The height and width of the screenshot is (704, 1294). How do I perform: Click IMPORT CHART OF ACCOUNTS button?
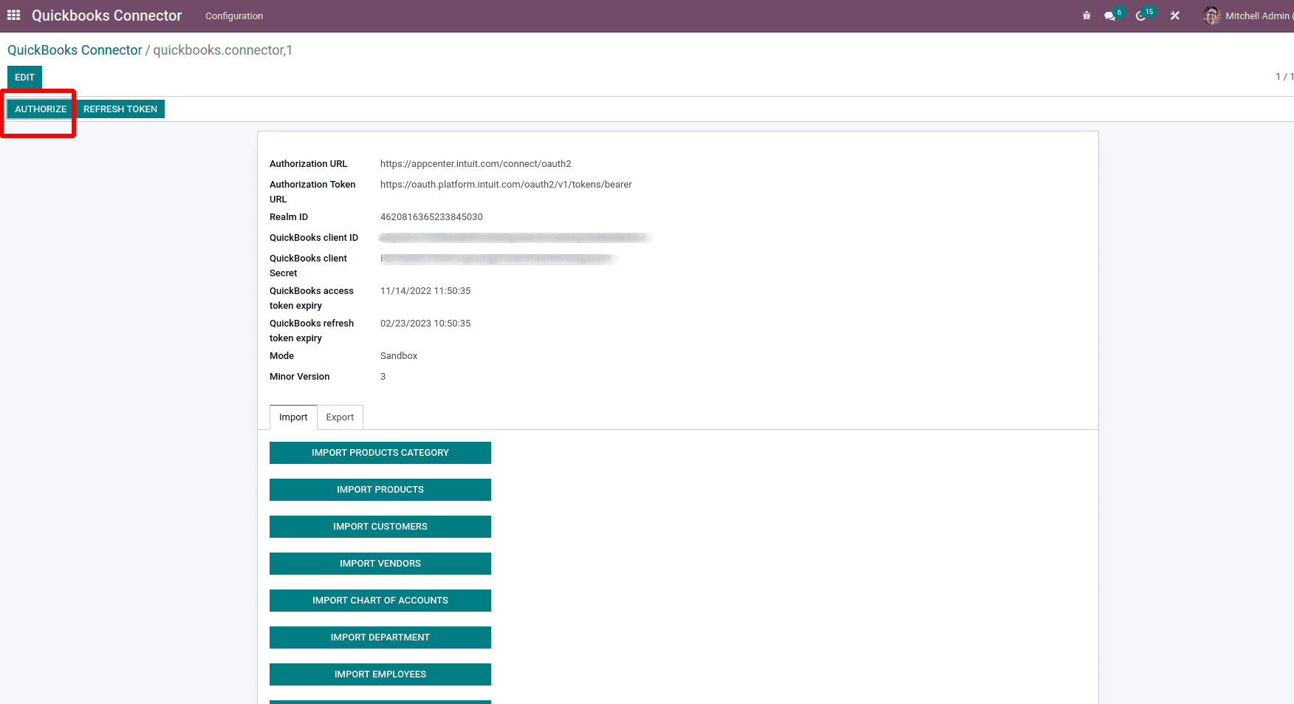(380, 601)
